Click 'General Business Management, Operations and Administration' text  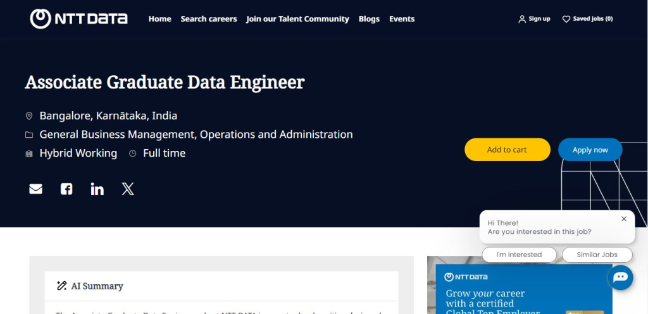click(x=196, y=135)
